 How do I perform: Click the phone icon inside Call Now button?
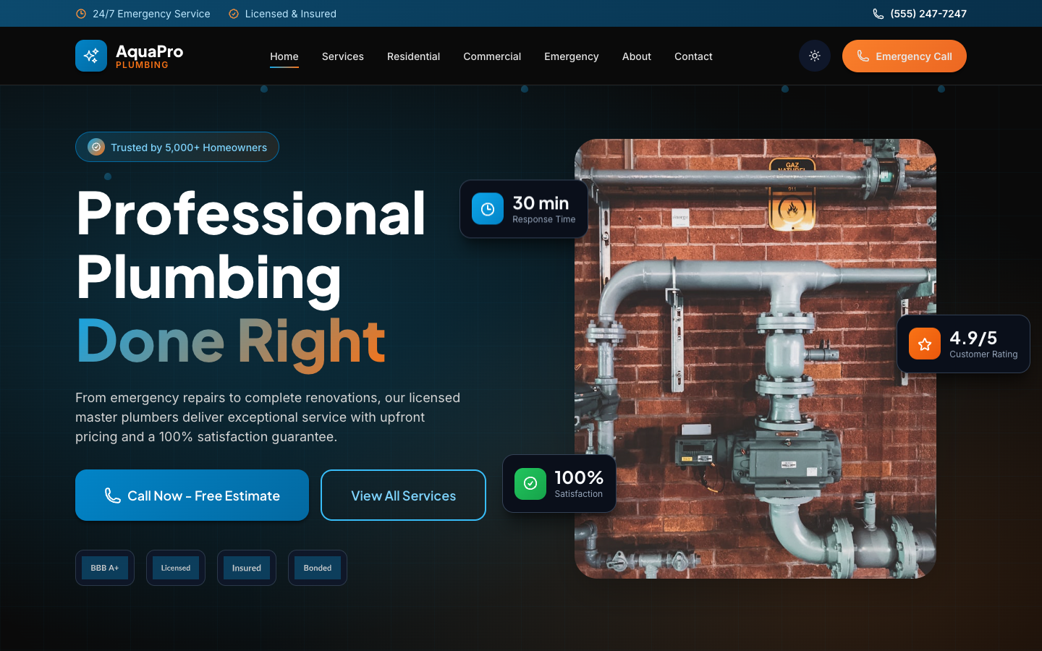tap(112, 495)
